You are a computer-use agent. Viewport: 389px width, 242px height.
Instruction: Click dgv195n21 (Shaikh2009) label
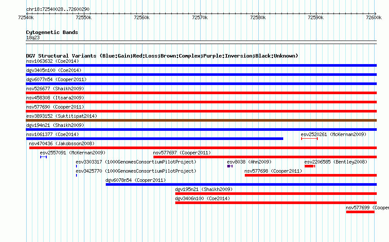tap(204, 189)
